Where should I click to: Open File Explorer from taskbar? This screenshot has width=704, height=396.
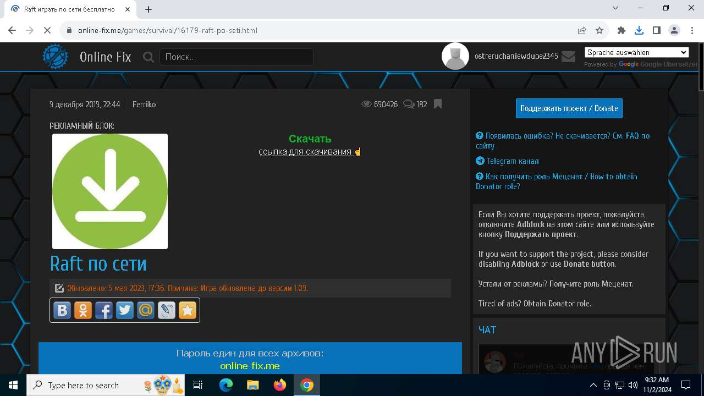[253, 385]
